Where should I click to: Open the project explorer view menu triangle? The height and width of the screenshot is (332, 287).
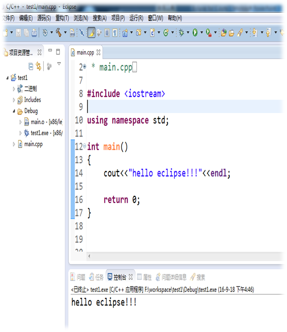click(59, 64)
